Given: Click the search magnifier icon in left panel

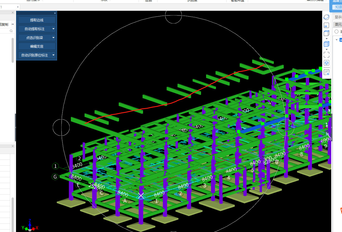Looking at the screenshot, I should pyautogui.click(x=11, y=31).
